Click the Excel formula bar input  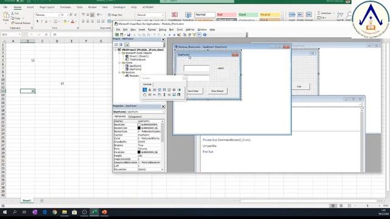click(82, 35)
